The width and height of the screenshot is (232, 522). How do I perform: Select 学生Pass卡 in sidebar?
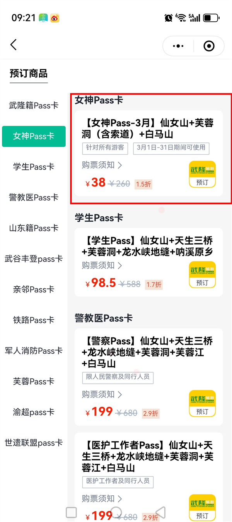pyautogui.click(x=34, y=167)
